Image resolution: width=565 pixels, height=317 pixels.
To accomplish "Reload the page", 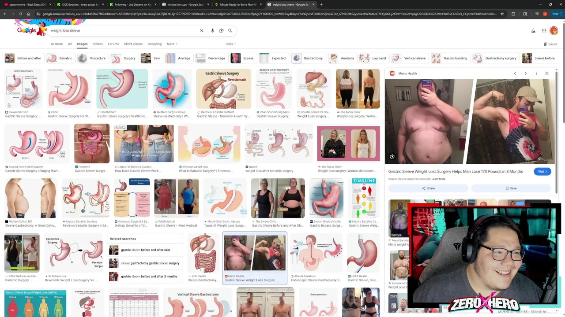I will pos(21,14).
